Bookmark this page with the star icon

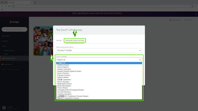coord(192,6)
